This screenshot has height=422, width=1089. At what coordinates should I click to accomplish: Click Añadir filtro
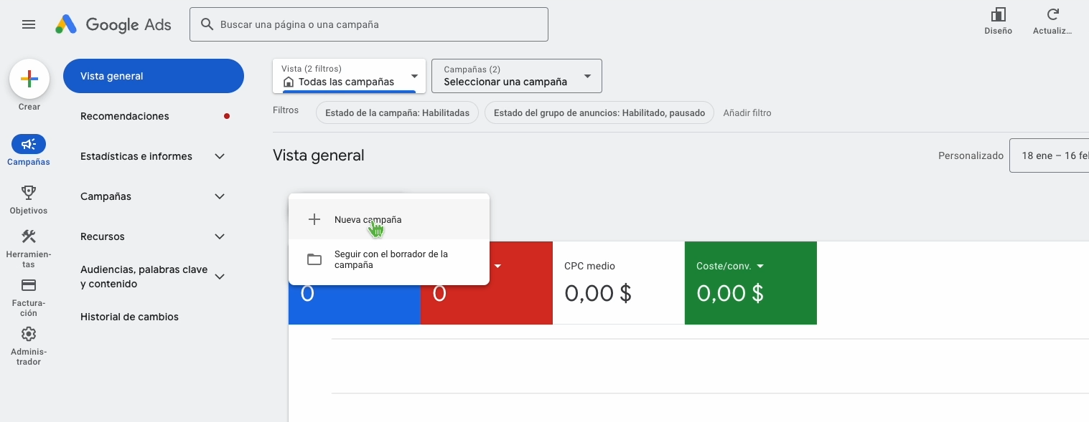tap(747, 112)
